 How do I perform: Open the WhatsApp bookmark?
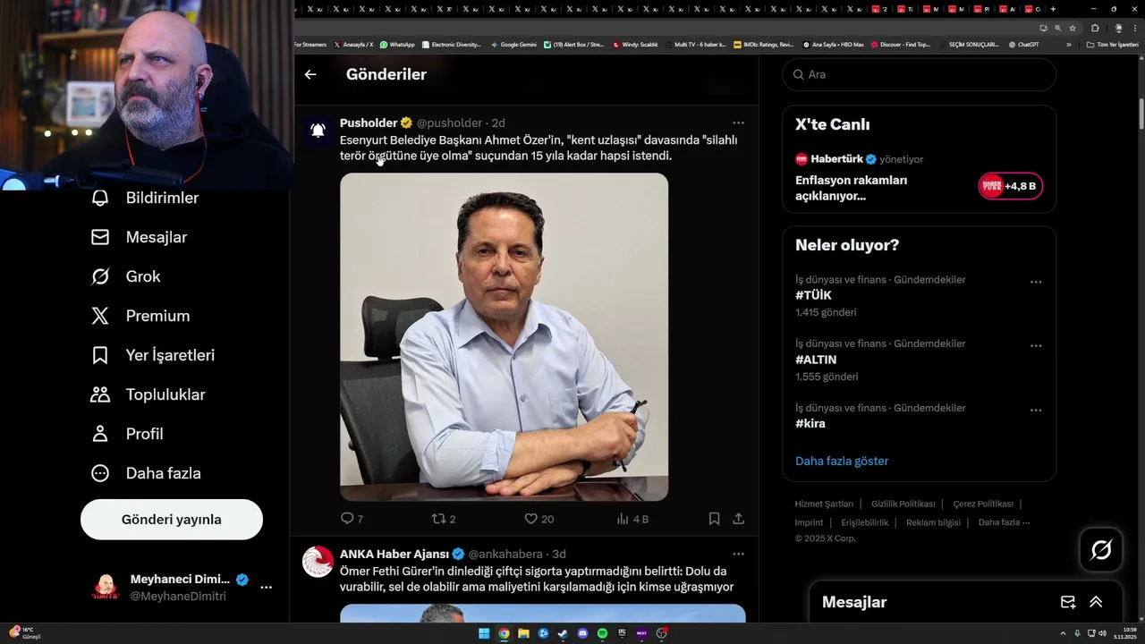(x=397, y=45)
